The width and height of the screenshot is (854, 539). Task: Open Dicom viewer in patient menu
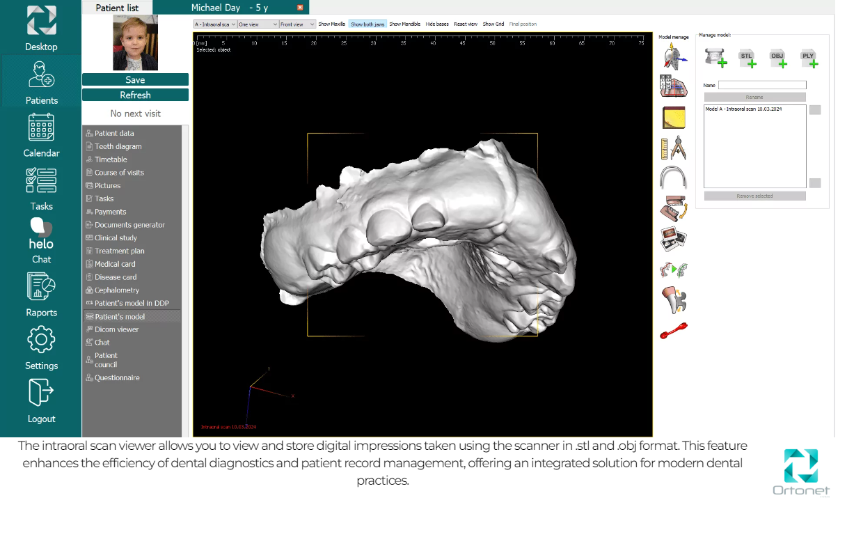pyautogui.click(x=116, y=329)
